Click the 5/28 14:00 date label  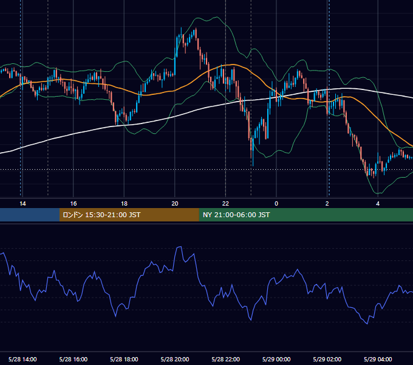(x=22, y=359)
